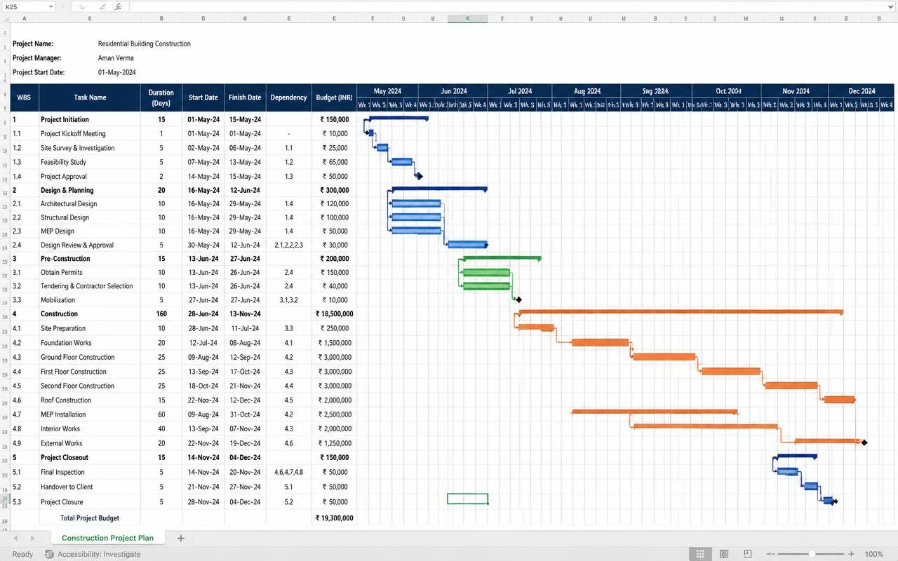
Task: Click next sheet navigation arrow
Action: click(x=32, y=538)
